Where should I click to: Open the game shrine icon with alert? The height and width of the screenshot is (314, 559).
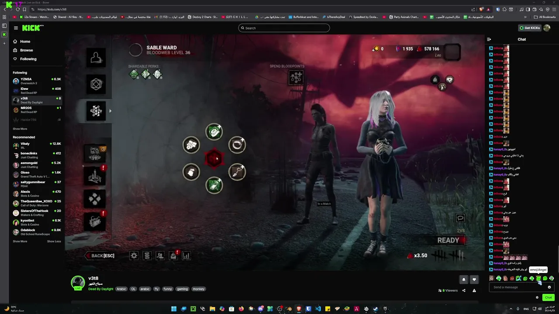(95, 176)
